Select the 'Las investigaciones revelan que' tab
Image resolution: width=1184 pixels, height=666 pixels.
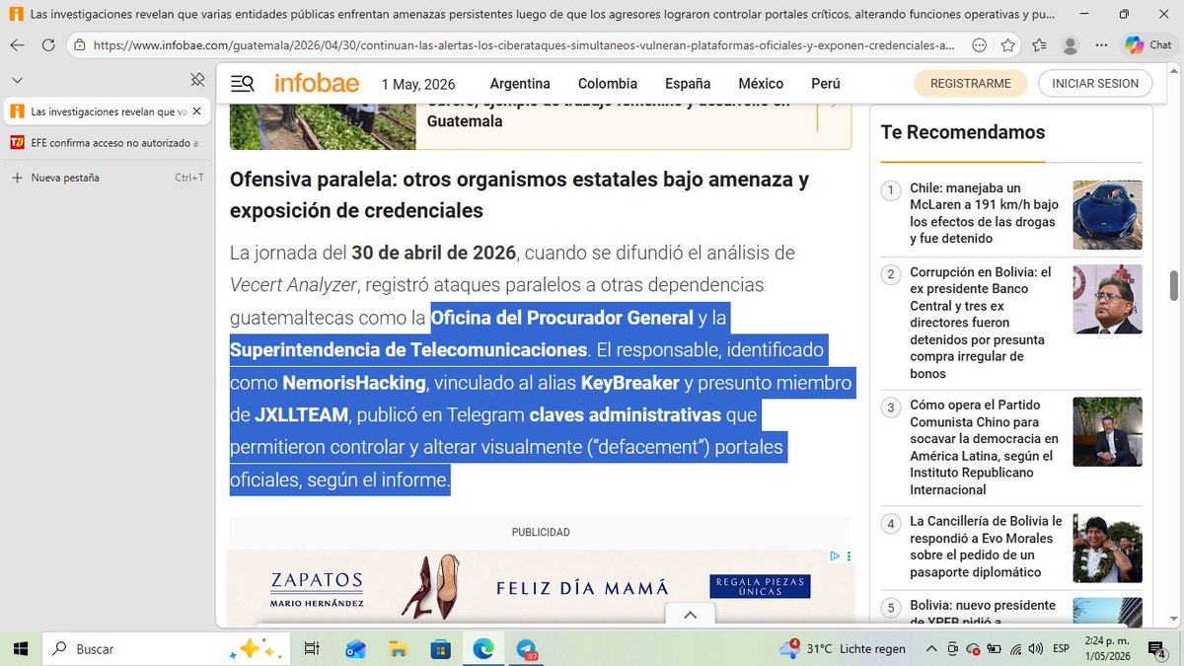(x=107, y=112)
